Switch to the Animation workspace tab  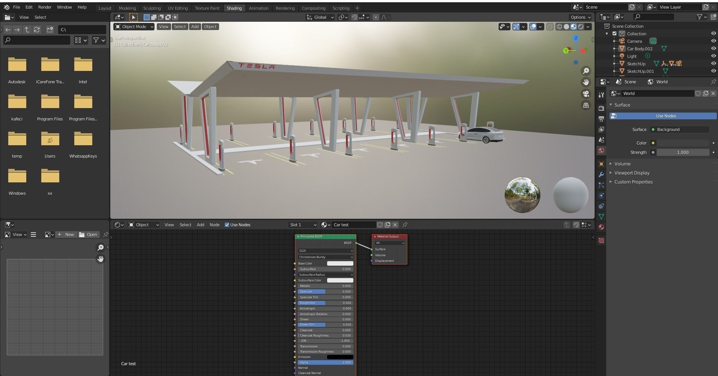click(x=259, y=8)
